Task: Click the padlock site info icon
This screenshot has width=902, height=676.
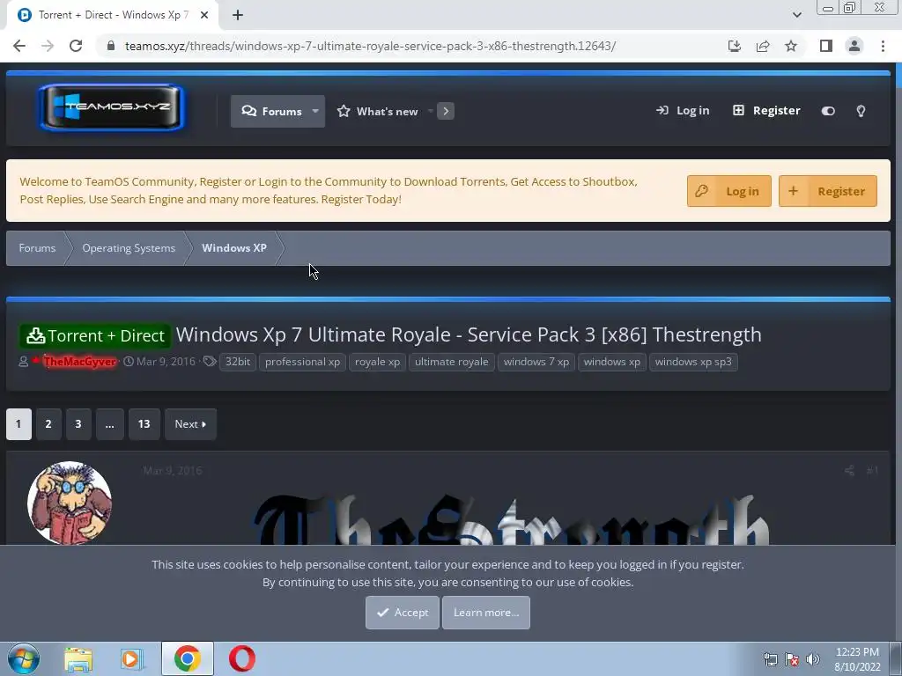Action: (x=111, y=46)
